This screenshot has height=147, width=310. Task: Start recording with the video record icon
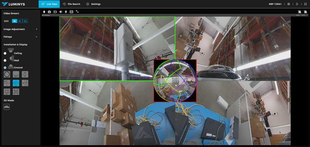(x=55, y=11)
